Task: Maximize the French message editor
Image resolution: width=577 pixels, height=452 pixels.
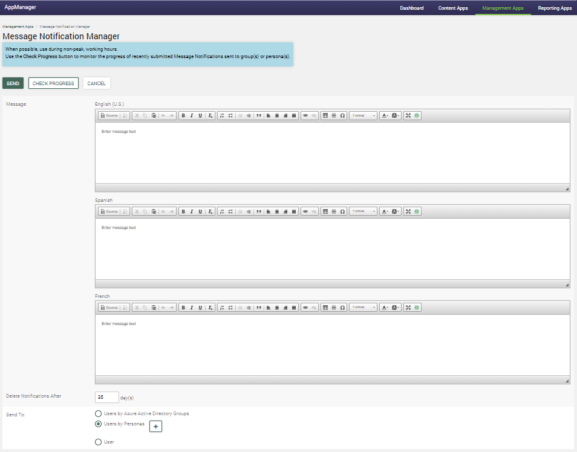Action: (408, 308)
